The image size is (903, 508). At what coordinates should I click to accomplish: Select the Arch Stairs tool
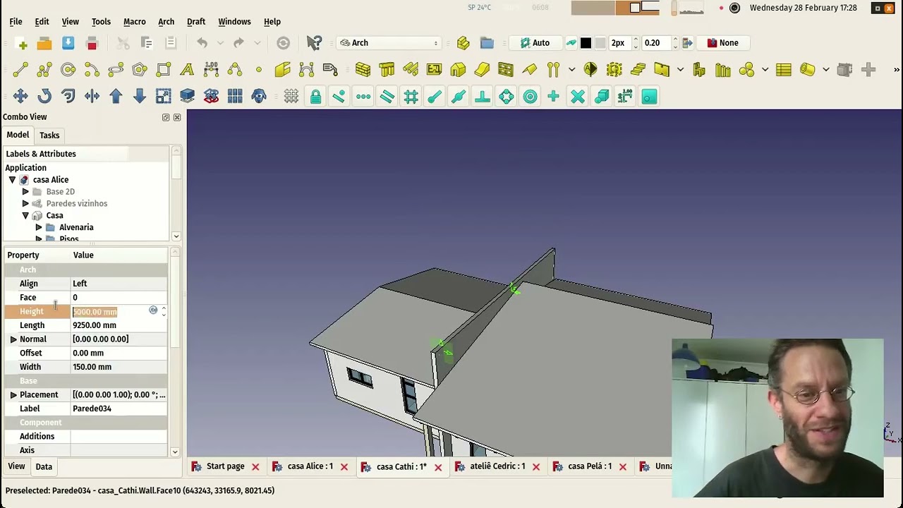[638, 69]
